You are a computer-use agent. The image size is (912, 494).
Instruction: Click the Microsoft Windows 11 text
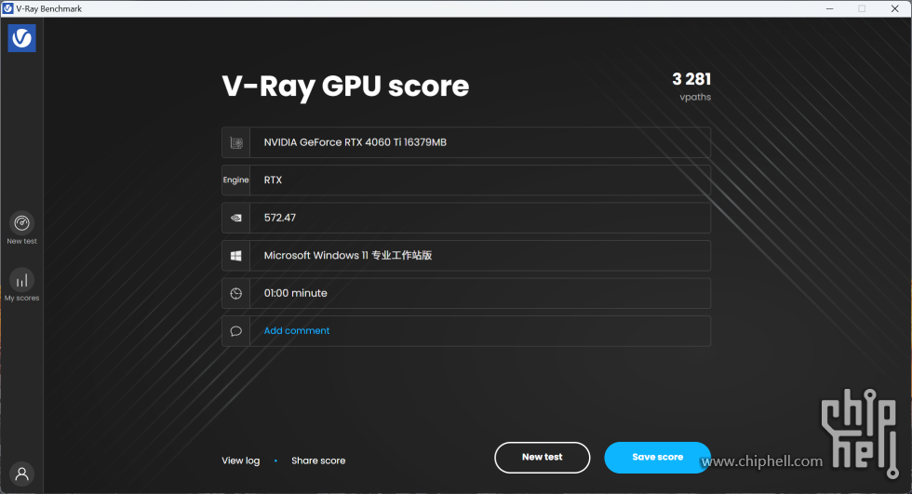coord(348,256)
